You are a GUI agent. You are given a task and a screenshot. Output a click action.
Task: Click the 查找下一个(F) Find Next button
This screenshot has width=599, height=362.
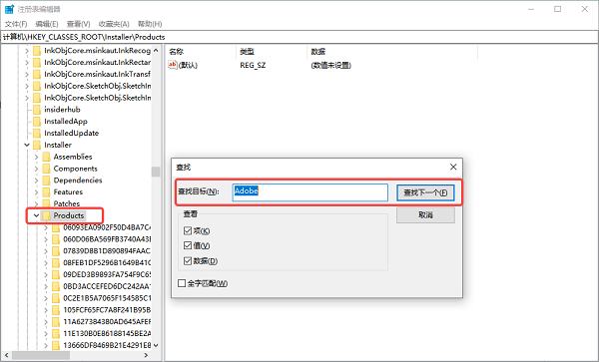point(425,192)
